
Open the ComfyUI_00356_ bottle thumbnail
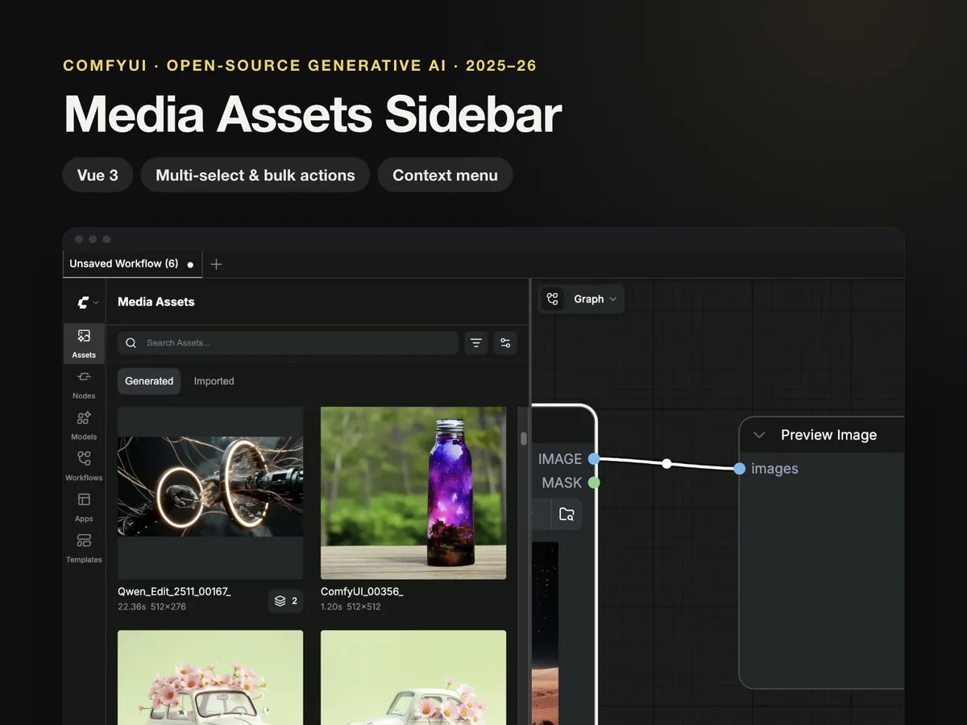click(x=413, y=493)
